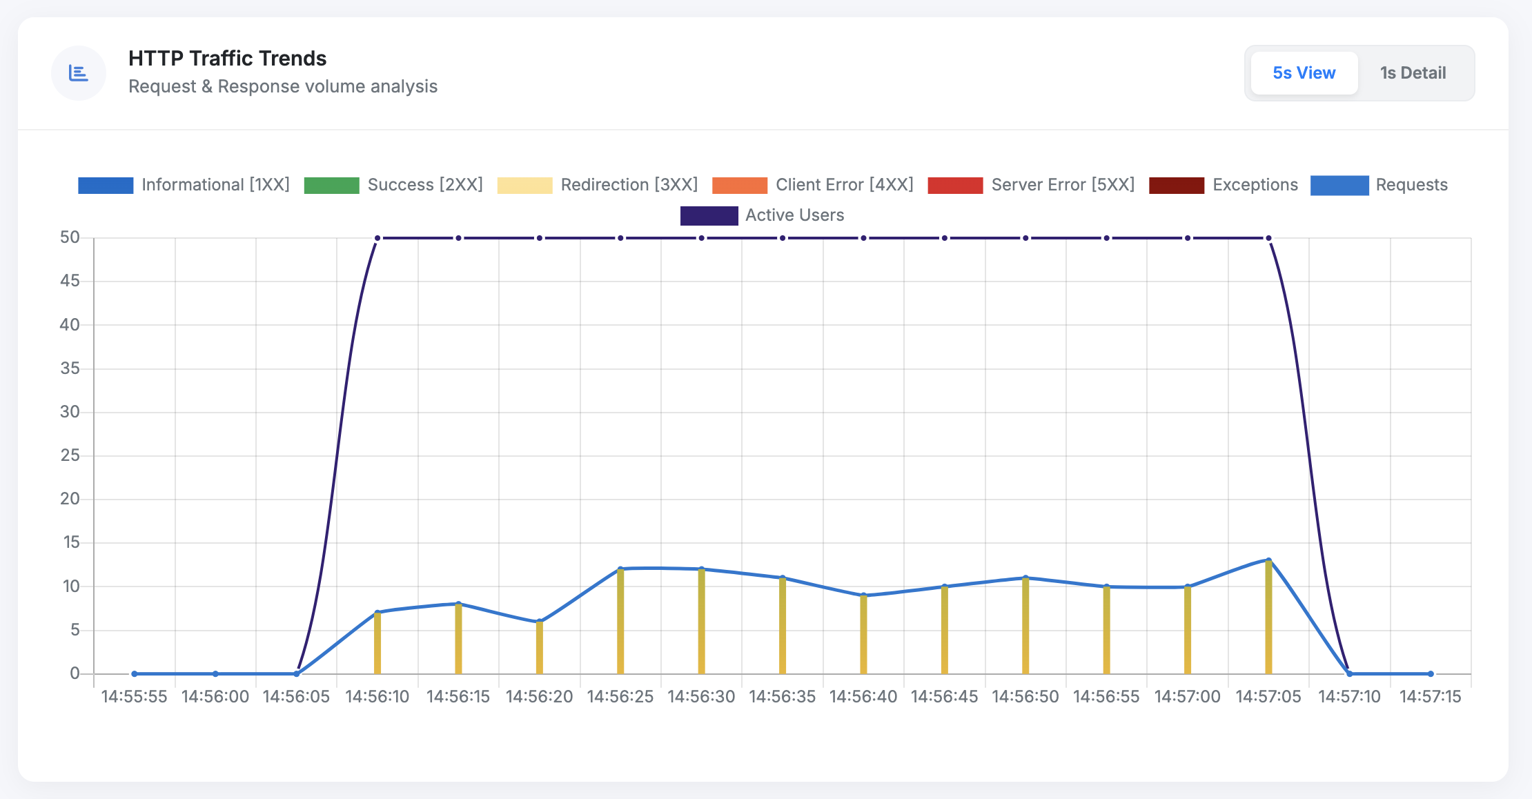Click the Requests point at 14:57:10

pos(1350,674)
